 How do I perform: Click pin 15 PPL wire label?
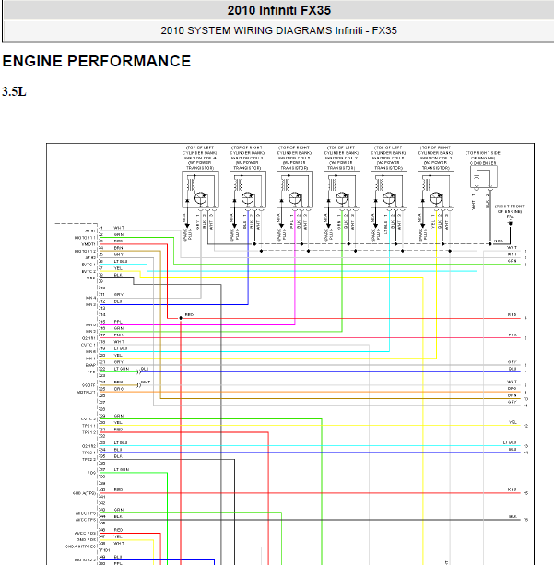point(118,322)
